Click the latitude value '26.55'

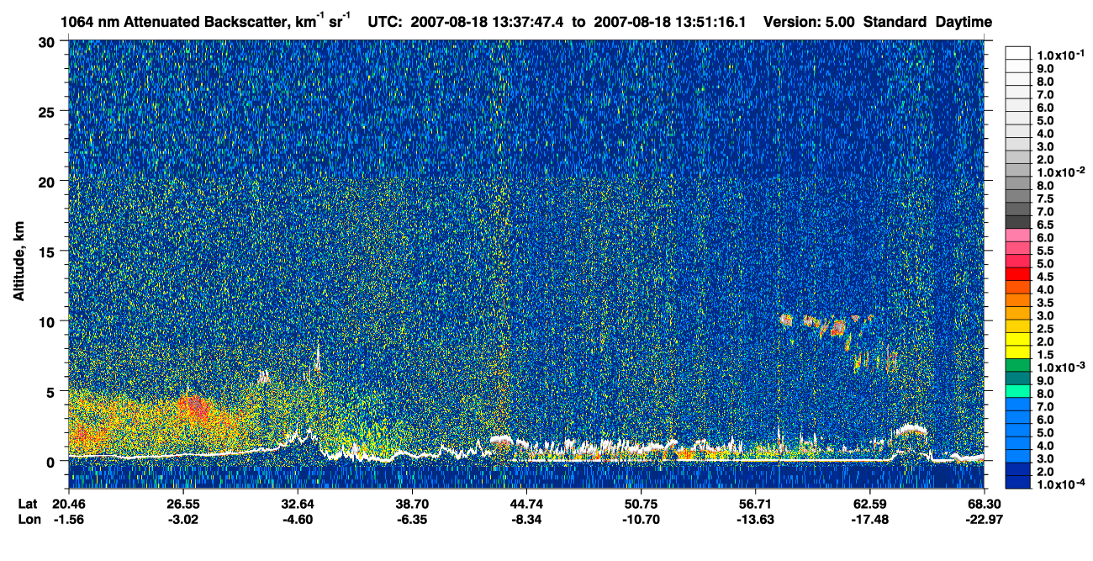(183, 504)
